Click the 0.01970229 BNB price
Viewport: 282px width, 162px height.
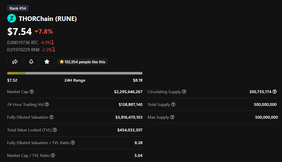point(23,50)
